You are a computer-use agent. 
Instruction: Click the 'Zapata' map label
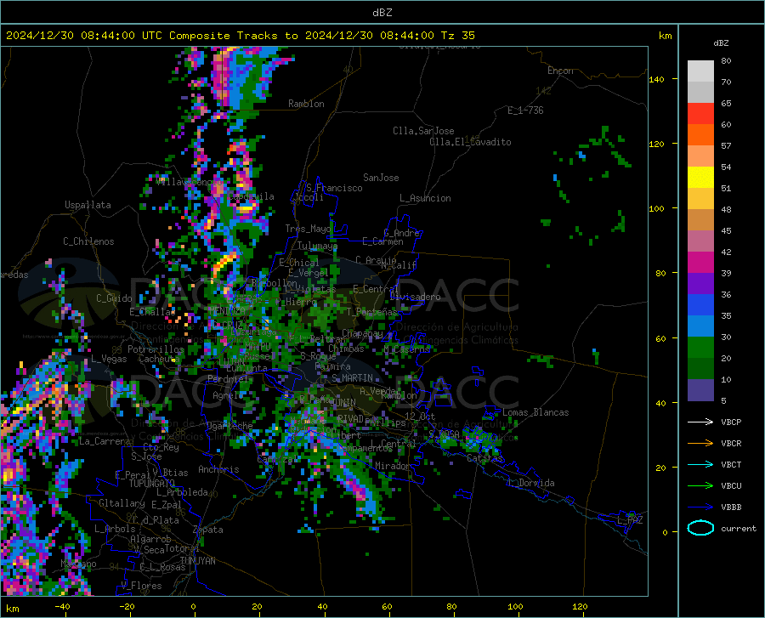coord(208,530)
